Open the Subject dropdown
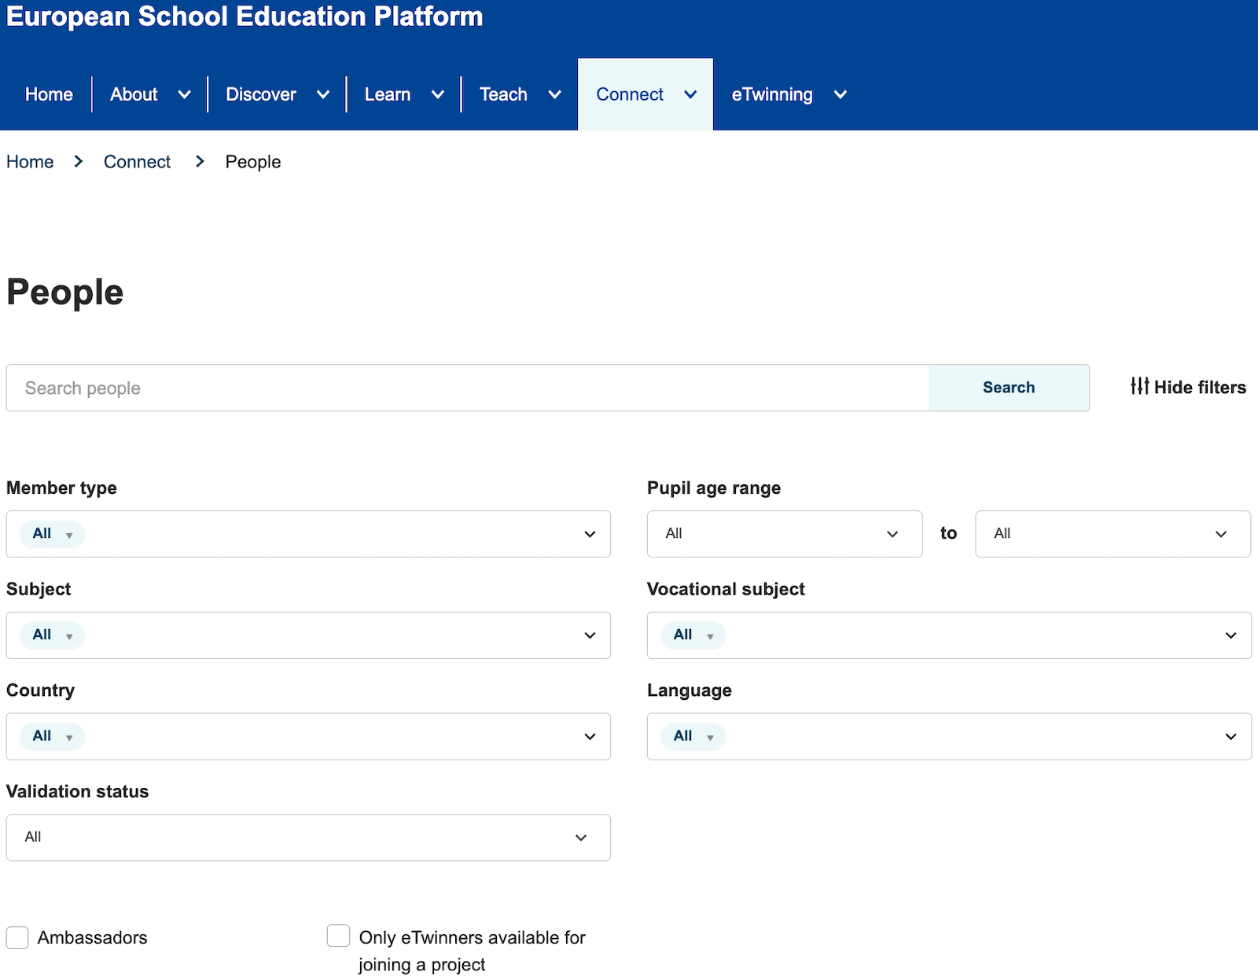 308,635
